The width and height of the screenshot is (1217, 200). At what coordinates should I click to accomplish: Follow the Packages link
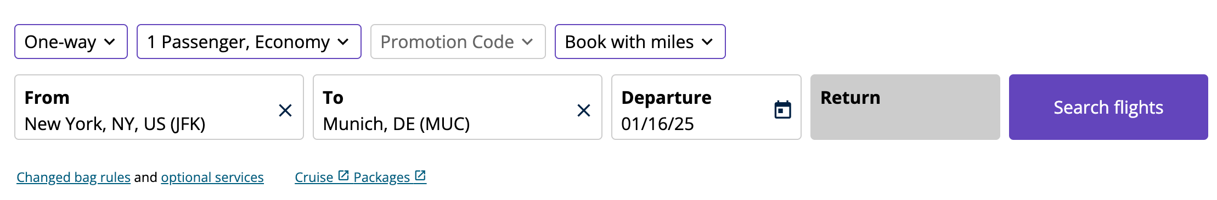[381, 177]
